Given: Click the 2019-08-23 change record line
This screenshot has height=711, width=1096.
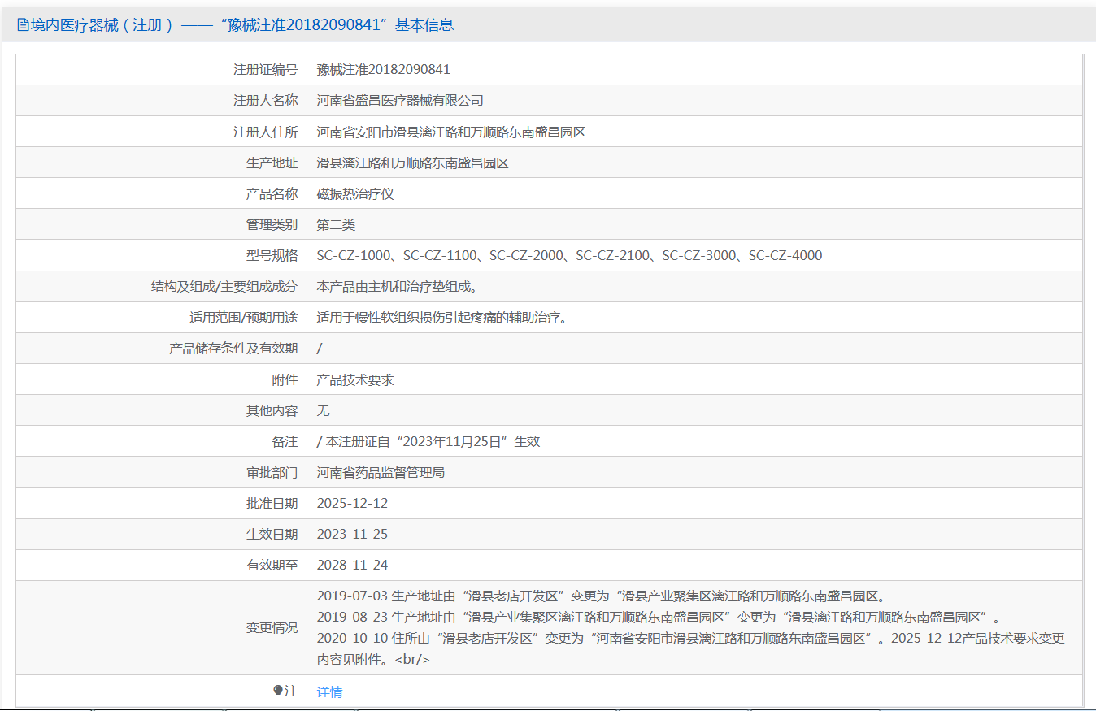Looking at the screenshot, I should coord(658,617).
